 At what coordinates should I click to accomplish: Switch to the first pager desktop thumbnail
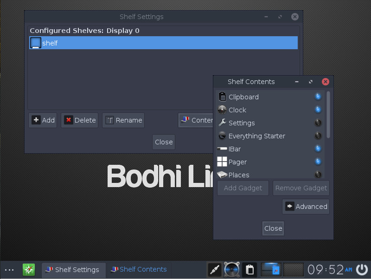[x=271, y=270]
